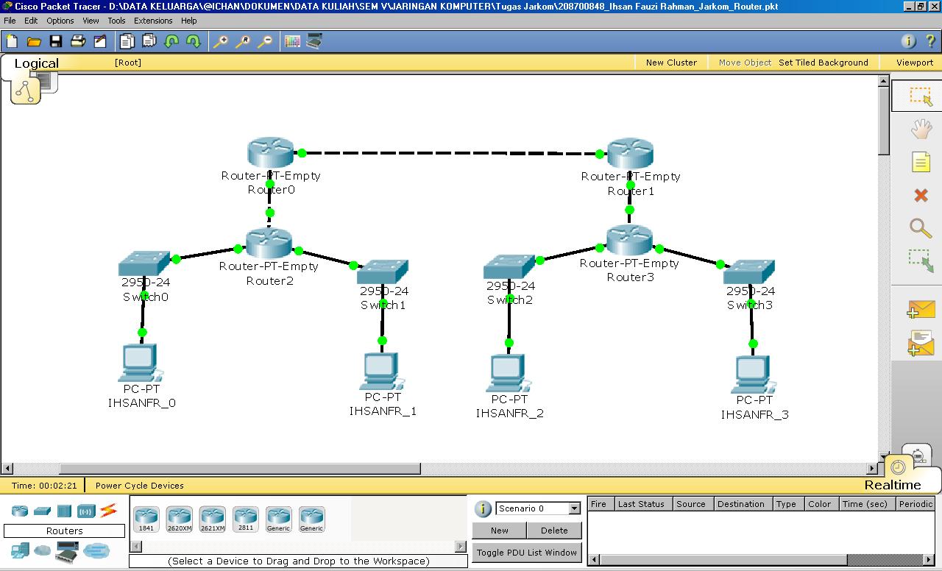Select Router0 in the workspace
This screenshot has height=571, width=942.
point(271,152)
